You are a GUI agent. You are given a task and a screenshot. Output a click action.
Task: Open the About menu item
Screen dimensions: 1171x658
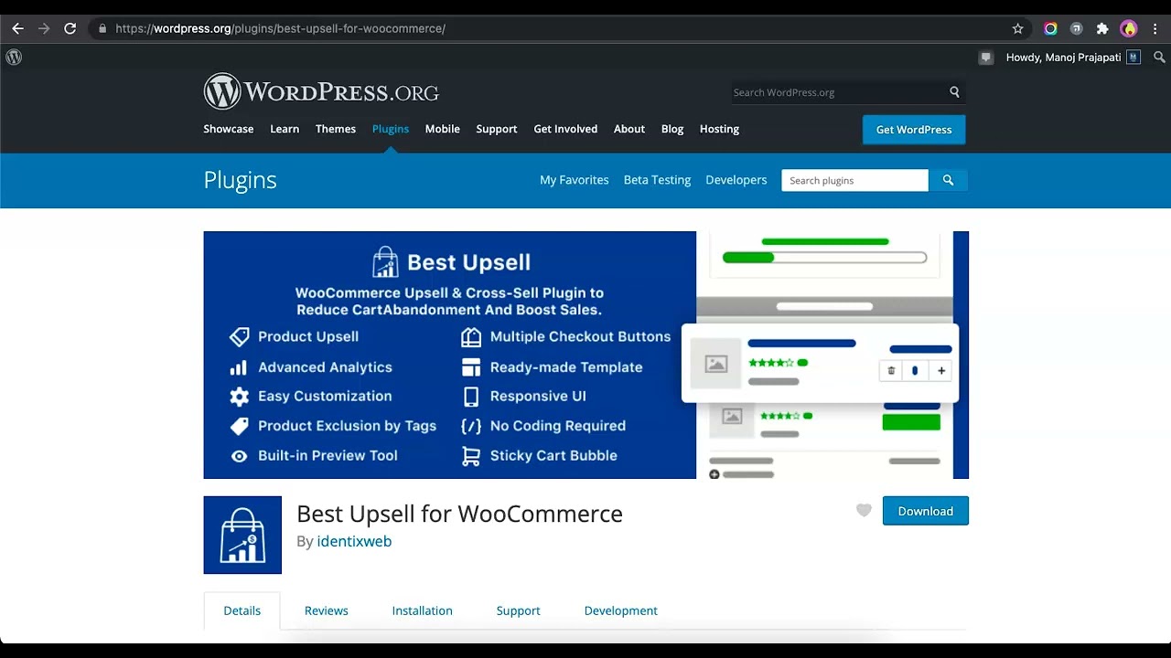point(629,129)
